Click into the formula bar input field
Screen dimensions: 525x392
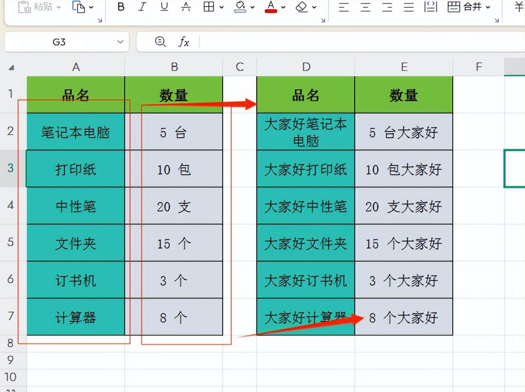362,42
